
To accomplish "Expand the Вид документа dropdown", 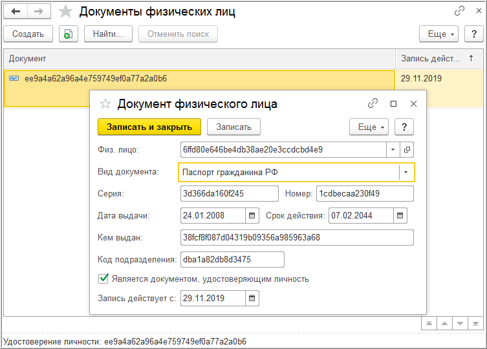I will 406,173.
